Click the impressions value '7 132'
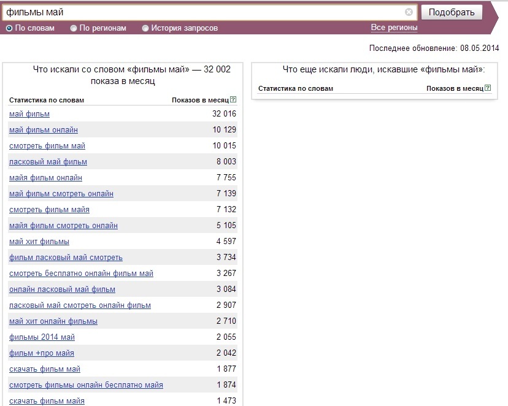Screen dimensions: 508x406 point(226,209)
